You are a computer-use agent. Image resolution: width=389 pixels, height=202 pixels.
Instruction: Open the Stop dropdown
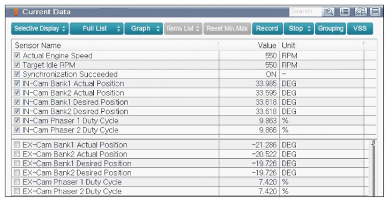(x=299, y=29)
